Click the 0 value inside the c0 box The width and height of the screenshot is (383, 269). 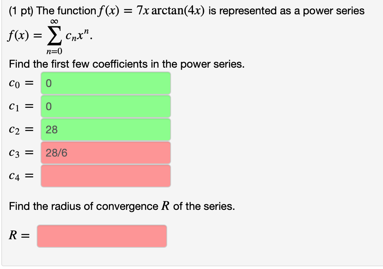49,83
